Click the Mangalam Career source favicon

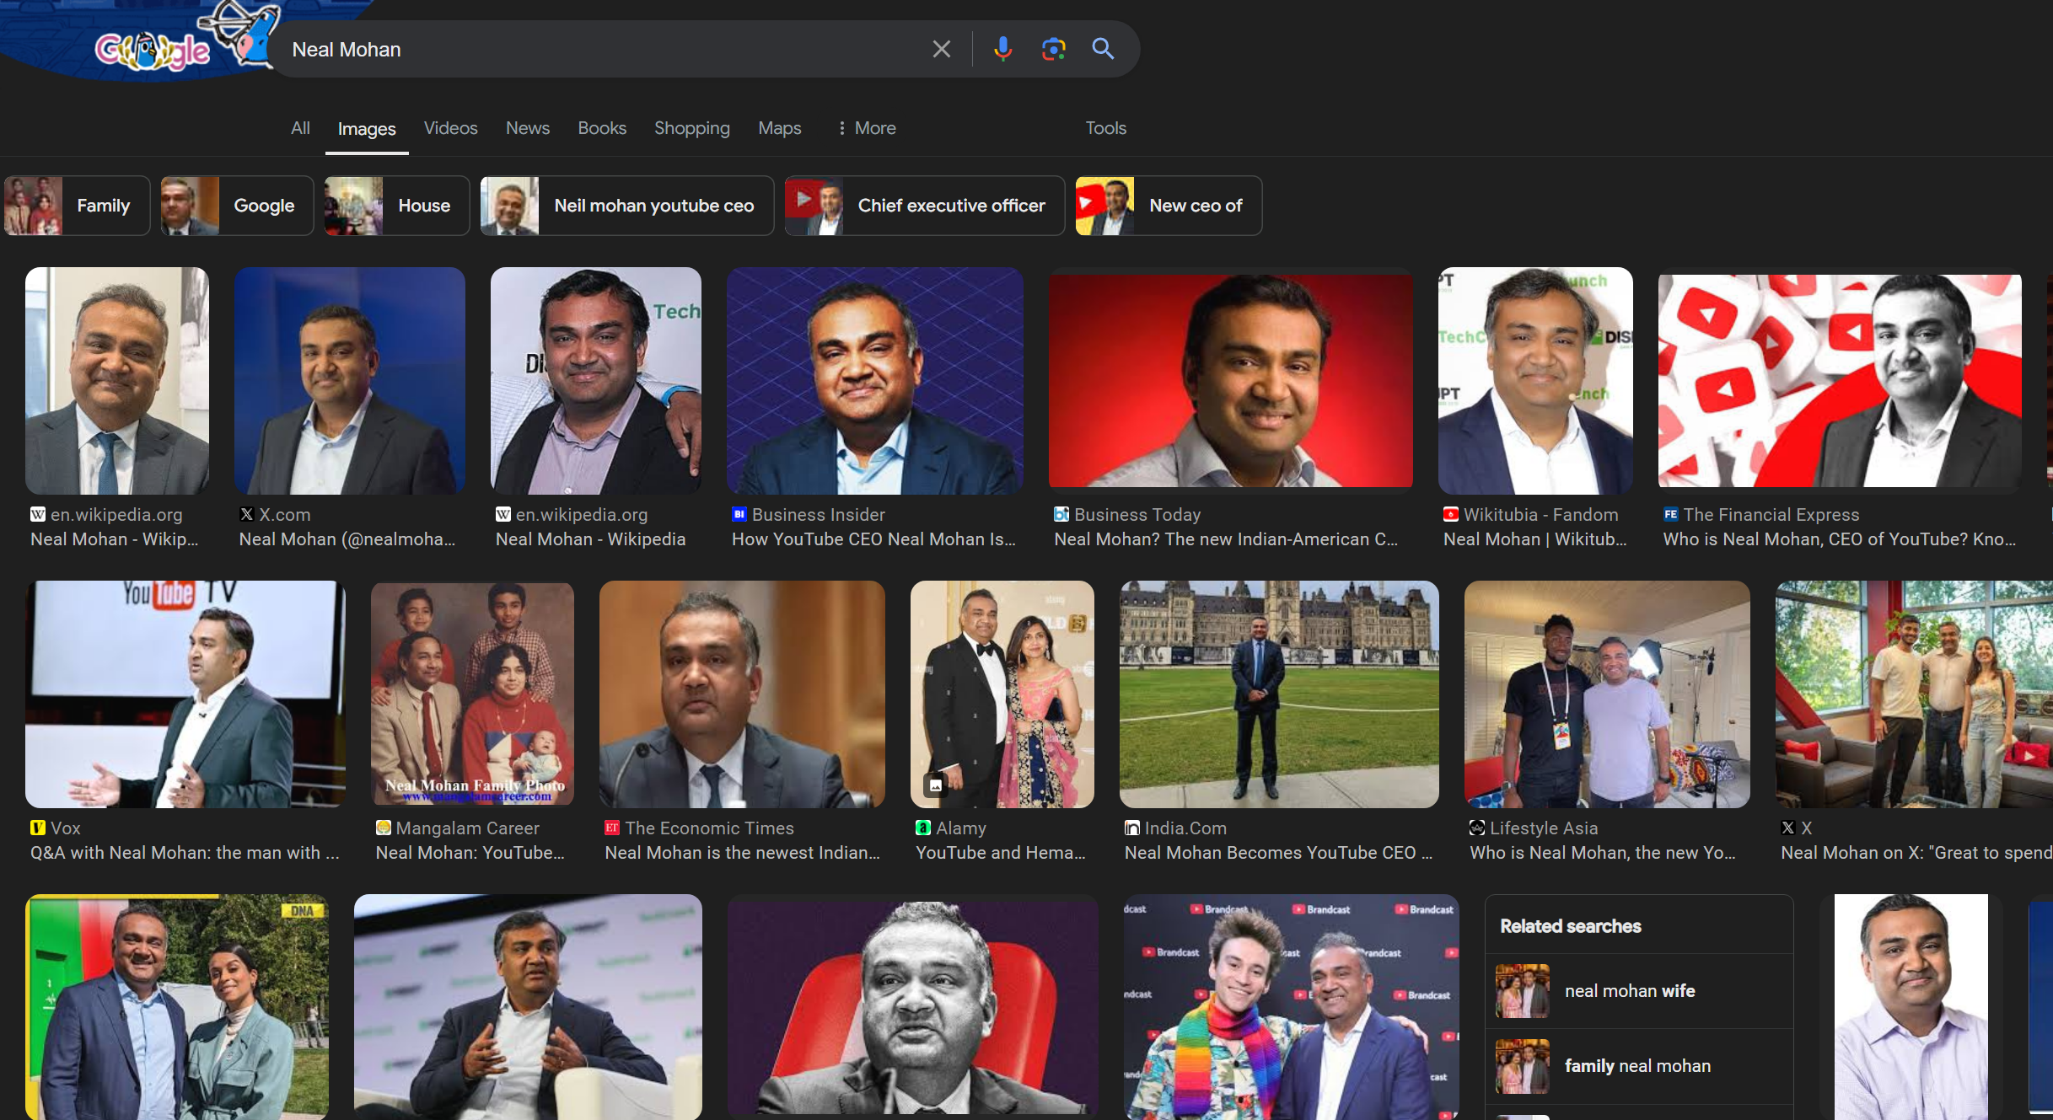click(384, 828)
